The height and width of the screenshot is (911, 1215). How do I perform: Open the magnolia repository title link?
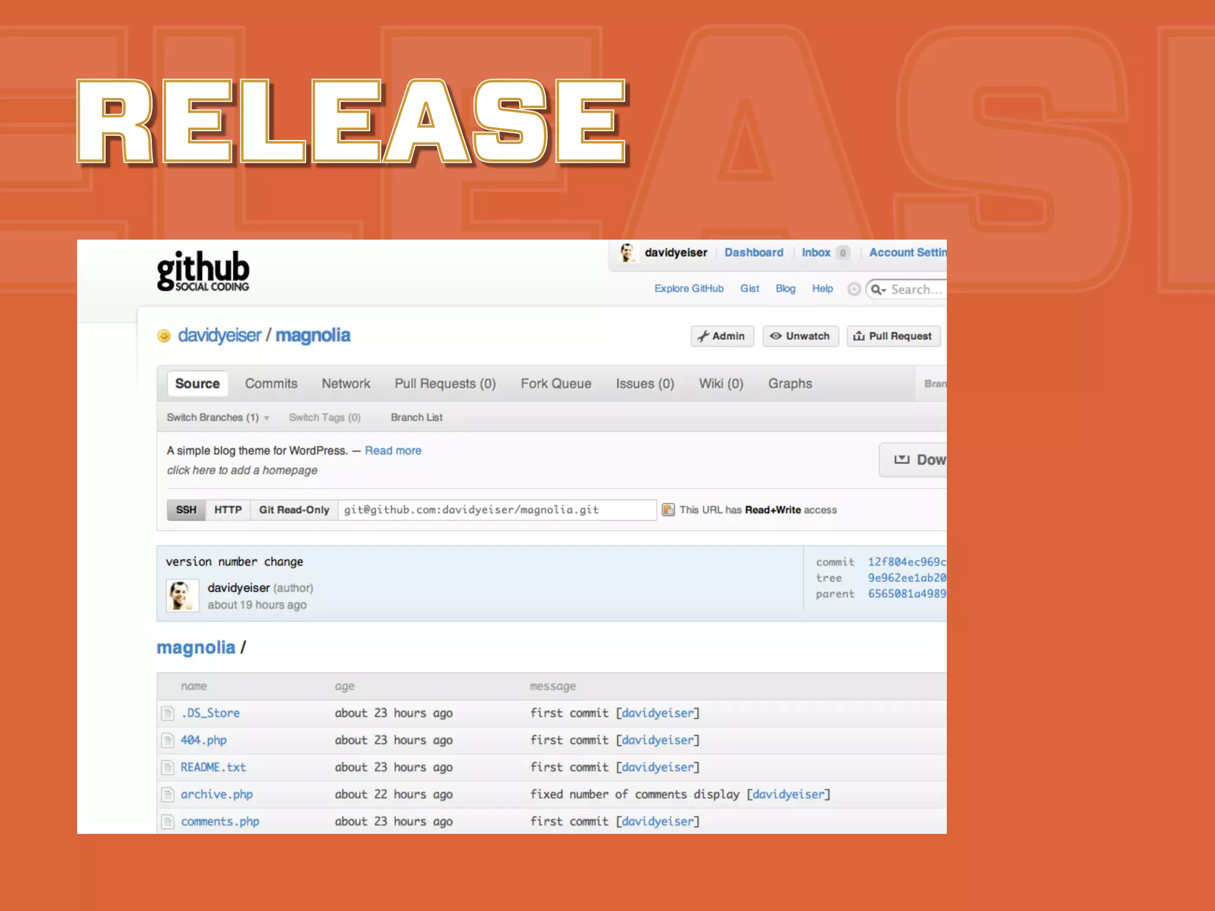[x=313, y=336]
